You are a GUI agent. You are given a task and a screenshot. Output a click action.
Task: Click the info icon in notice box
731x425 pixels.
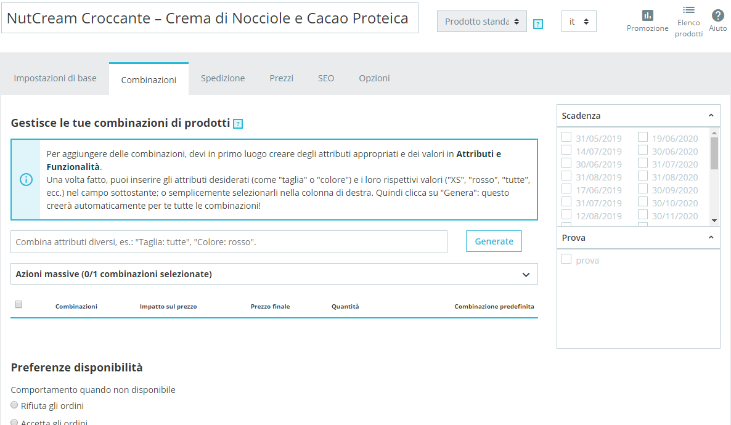pyautogui.click(x=26, y=179)
